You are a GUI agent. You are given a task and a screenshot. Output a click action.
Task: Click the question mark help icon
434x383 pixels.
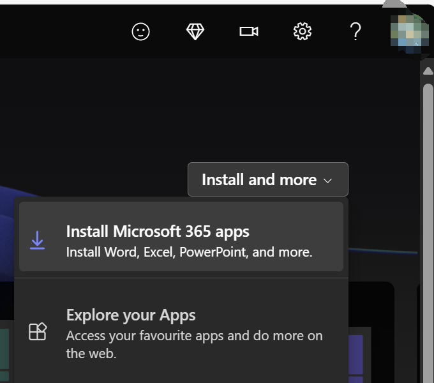(355, 31)
